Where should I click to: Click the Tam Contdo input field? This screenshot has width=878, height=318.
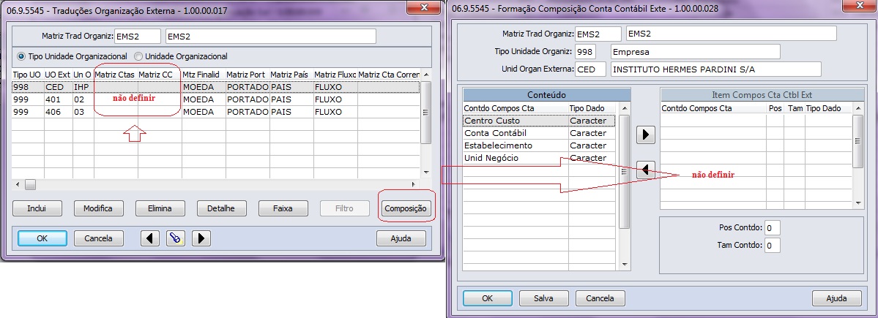click(x=772, y=246)
